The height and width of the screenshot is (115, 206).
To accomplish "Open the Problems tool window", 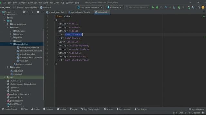I will tap(48, 109).
